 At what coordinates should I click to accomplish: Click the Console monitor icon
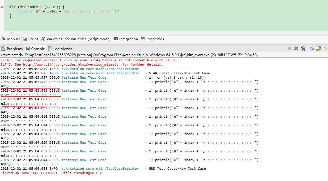tap(28, 49)
